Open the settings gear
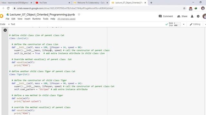The image size is (206, 115). (x=198, y=16)
